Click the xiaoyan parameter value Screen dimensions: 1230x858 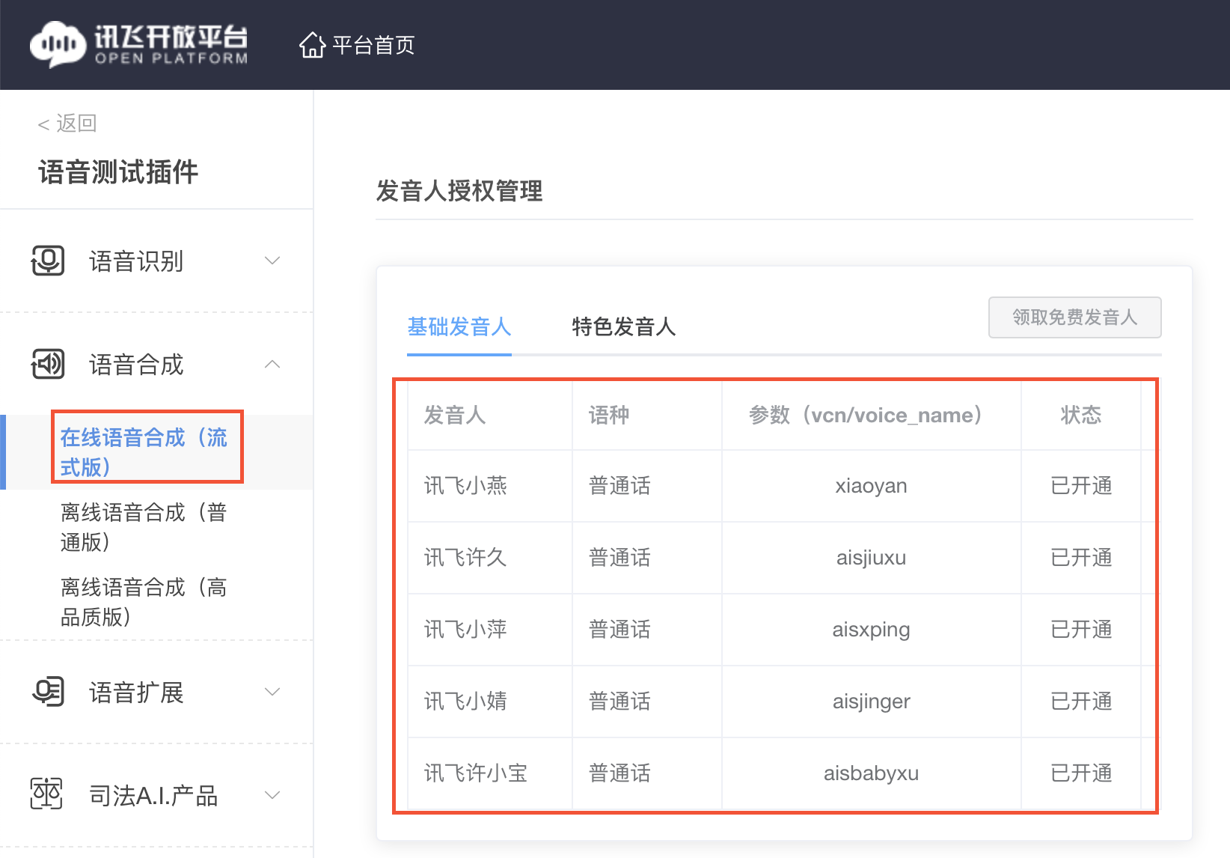(871, 486)
